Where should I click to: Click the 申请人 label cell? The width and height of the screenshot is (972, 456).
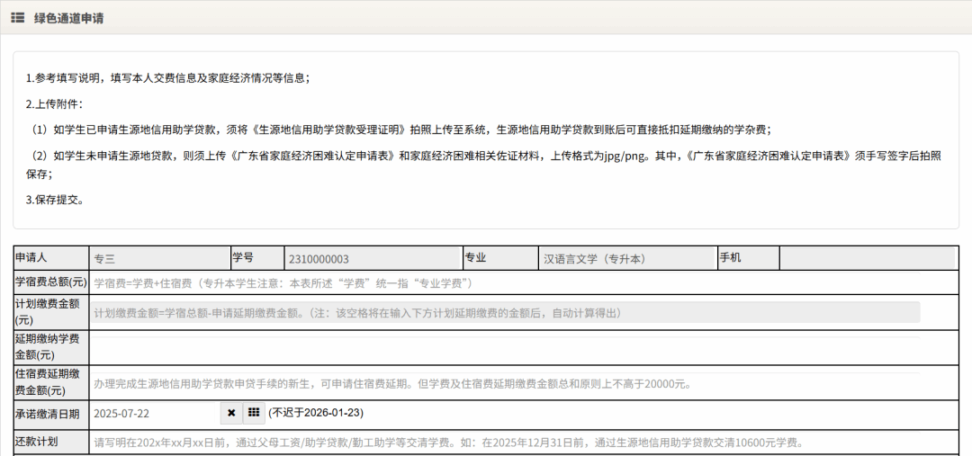click(50, 258)
